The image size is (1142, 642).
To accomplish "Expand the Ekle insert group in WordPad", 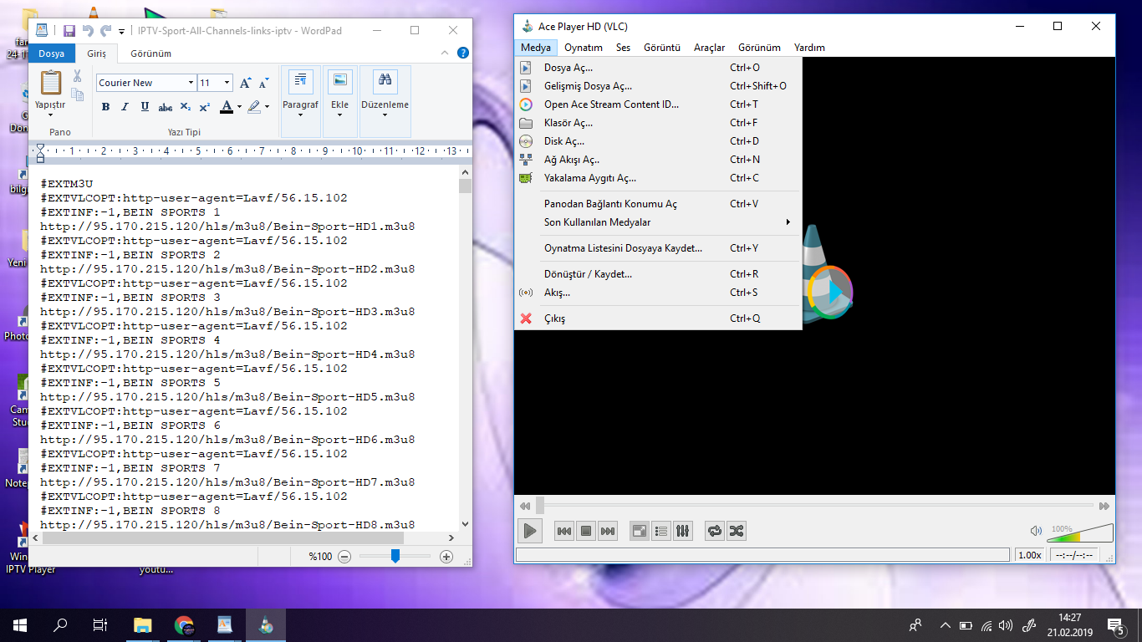I will click(339, 101).
